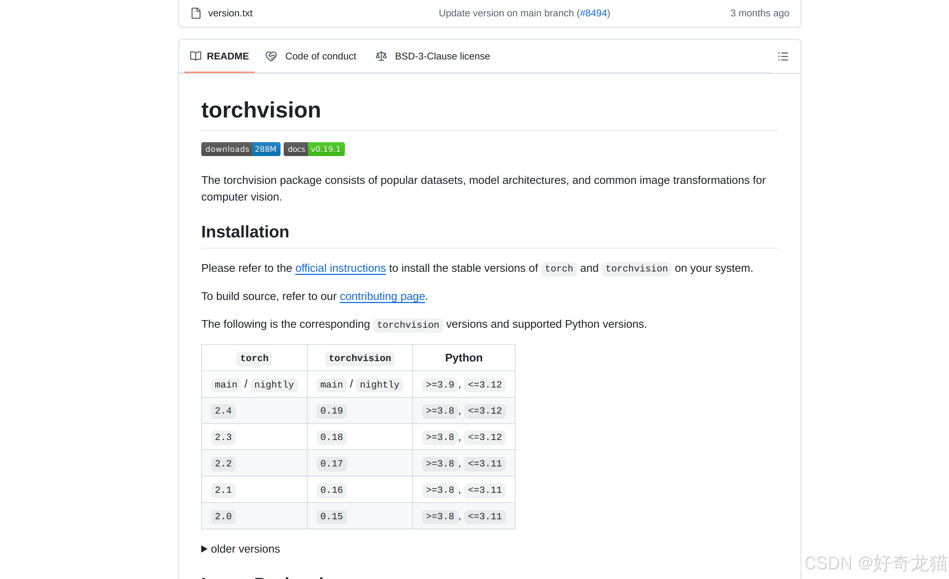Switch to the README tab
This screenshot has height=579, width=949.
[x=220, y=56]
